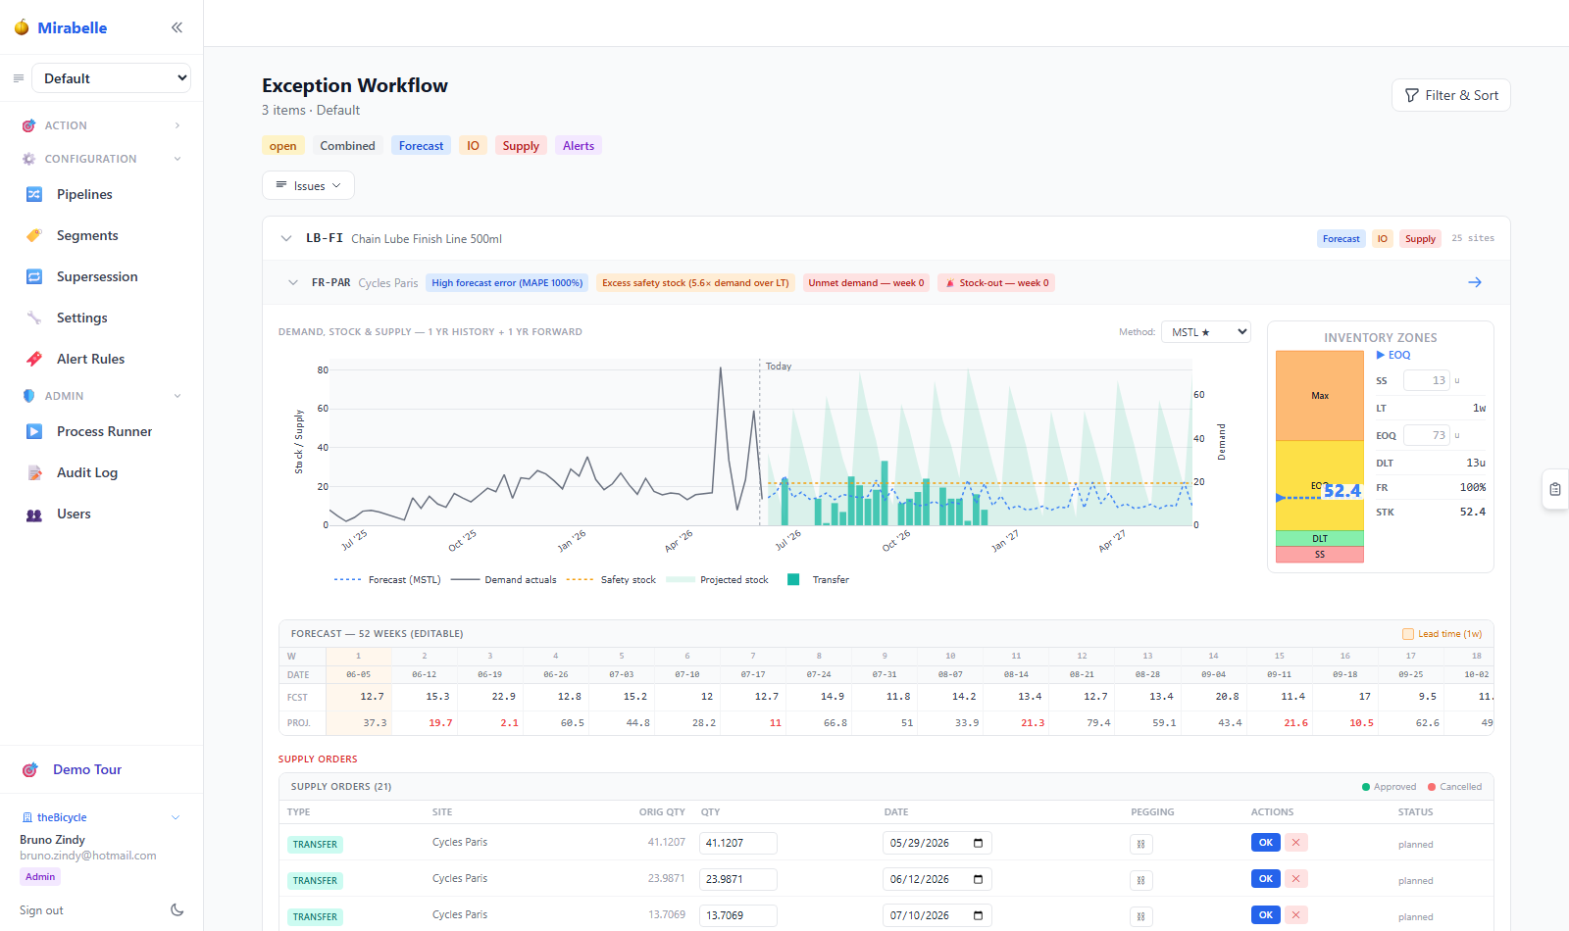The width and height of the screenshot is (1569, 931).
Task: Open the Default view dropdown in the sidebar
Action: (112, 78)
